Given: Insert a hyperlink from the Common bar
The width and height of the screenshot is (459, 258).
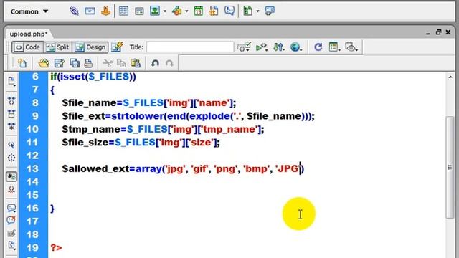Looking at the screenshot, I should (74, 11).
